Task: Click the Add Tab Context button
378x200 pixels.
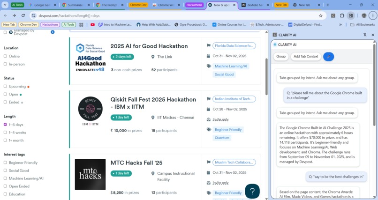Action: [306, 57]
